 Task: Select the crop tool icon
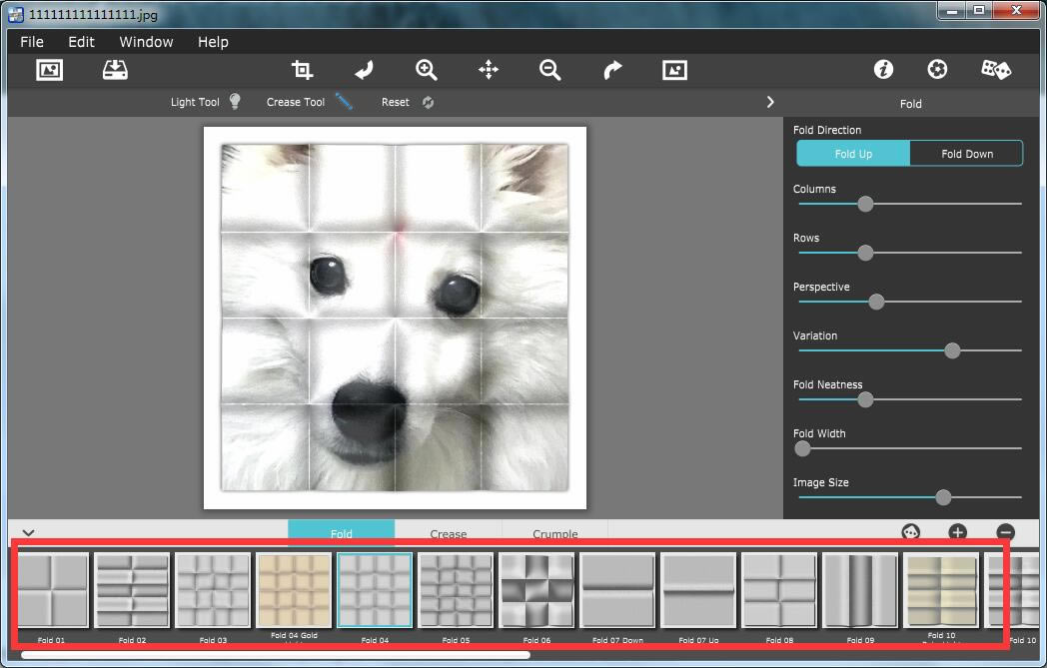pyautogui.click(x=302, y=69)
